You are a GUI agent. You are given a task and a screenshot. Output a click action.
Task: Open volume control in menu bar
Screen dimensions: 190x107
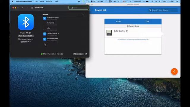(115, 1)
